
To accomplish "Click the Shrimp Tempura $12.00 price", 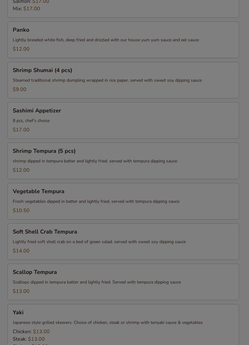I will click(x=21, y=170).
